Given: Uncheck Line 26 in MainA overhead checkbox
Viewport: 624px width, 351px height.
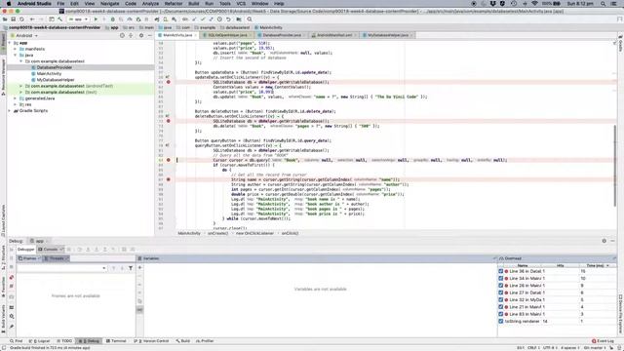Looking at the screenshot, I should click(x=500, y=286).
